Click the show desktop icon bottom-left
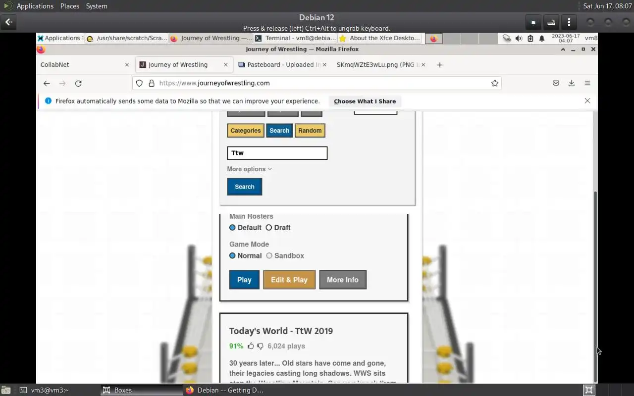 5,390
